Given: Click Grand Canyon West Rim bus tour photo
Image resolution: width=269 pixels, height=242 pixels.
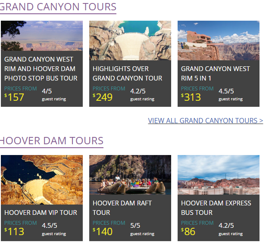Looking at the screenshot, I should pyautogui.click(x=42, y=36).
